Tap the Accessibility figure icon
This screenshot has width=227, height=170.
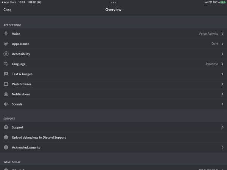click(6, 54)
